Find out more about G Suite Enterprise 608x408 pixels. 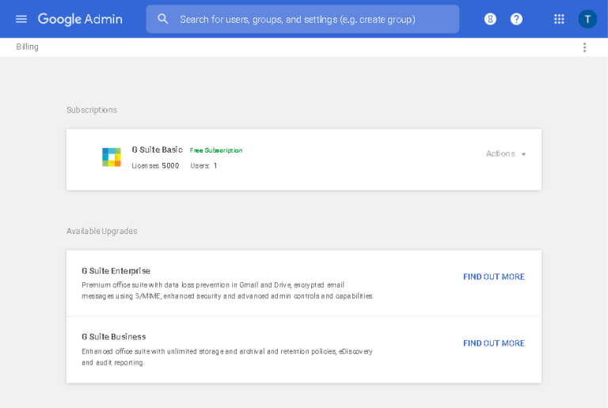tap(494, 277)
